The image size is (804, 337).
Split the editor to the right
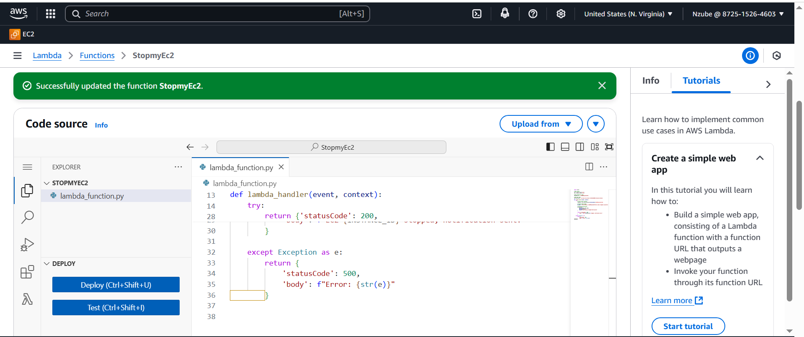(x=589, y=167)
